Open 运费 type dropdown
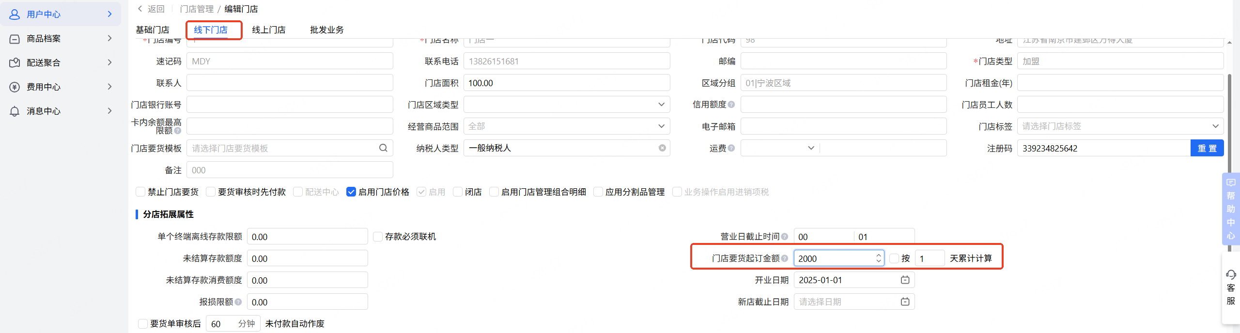1240x333 pixels. 780,148
